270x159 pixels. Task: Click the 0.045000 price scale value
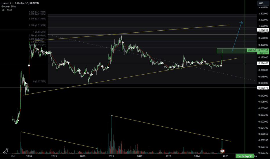click(263, 77)
